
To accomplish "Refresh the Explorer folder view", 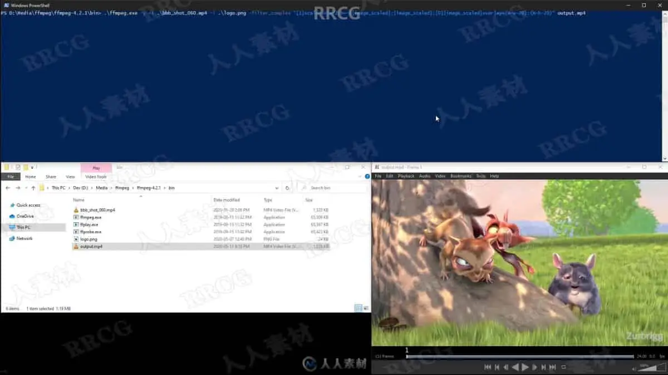I will [287, 188].
